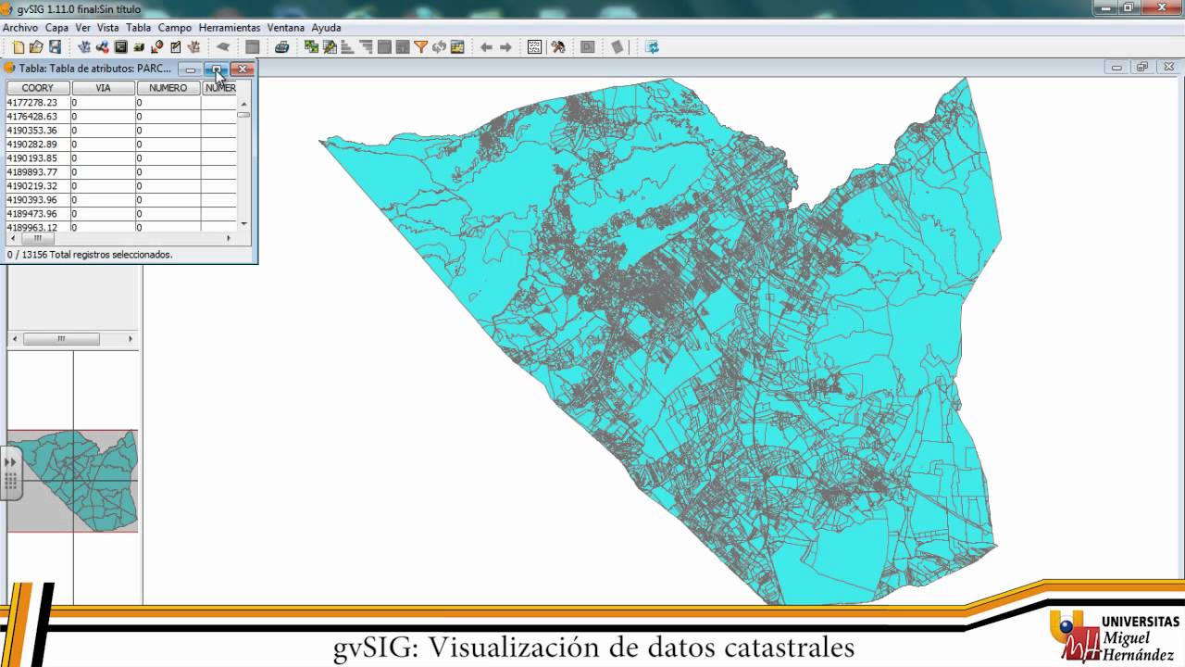The width and height of the screenshot is (1185, 667).
Task: Click the ascending sort icon
Action: tap(348, 47)
